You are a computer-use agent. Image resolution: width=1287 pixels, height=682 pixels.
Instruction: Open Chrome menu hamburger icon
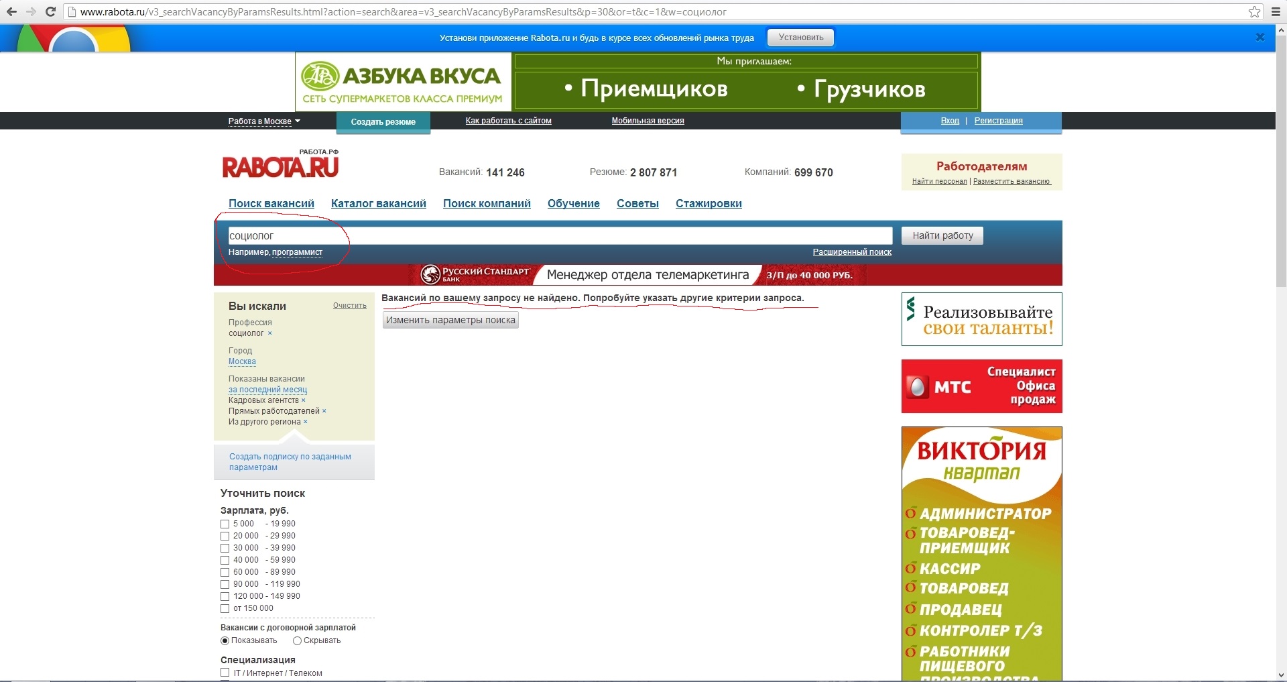(x=1276, y=11)
